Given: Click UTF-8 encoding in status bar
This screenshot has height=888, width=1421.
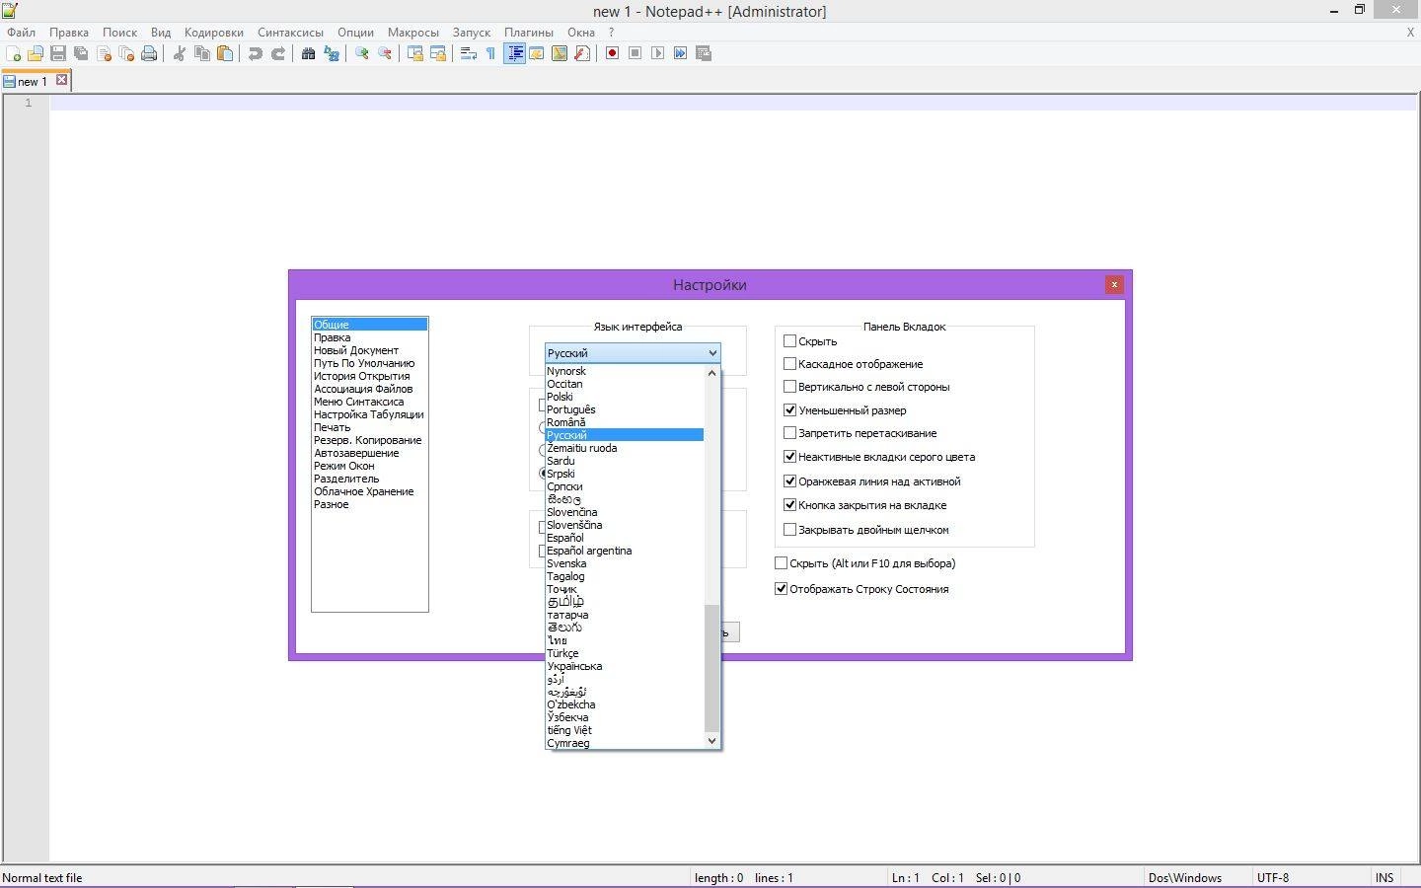Looking at the screenshot, I should tap(1273, 877).
